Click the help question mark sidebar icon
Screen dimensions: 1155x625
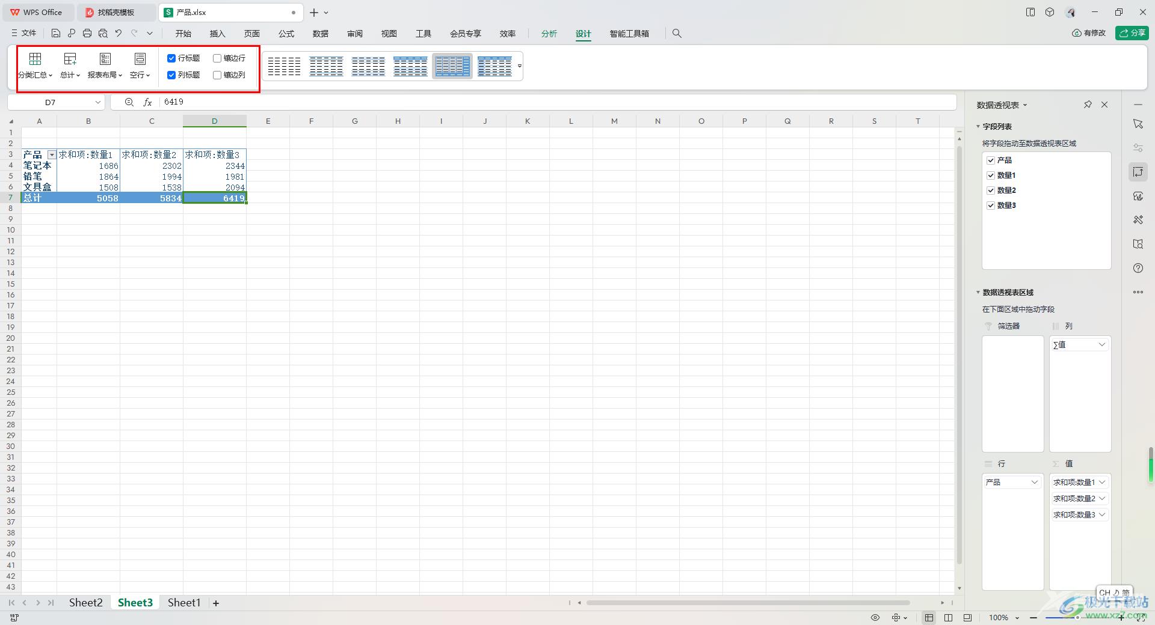[x=1138, y=268]
